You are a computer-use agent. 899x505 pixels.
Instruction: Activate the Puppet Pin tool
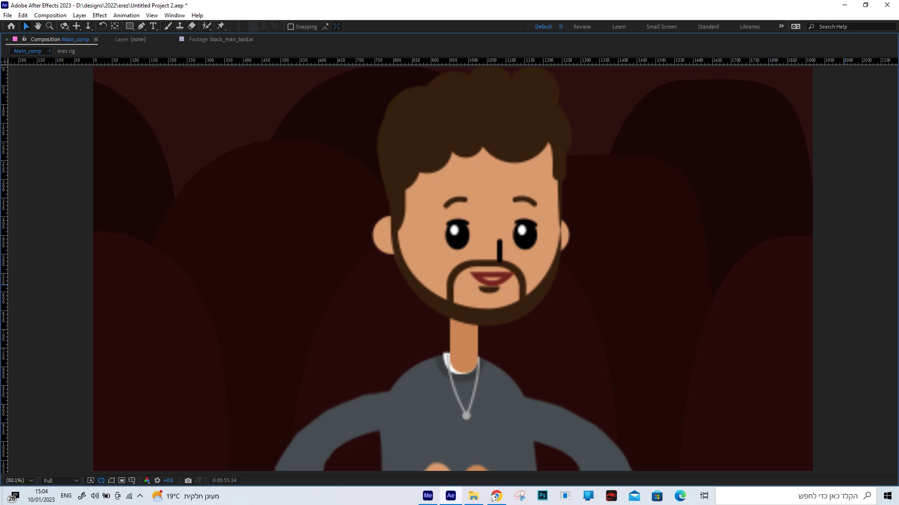tap(221, 26)
